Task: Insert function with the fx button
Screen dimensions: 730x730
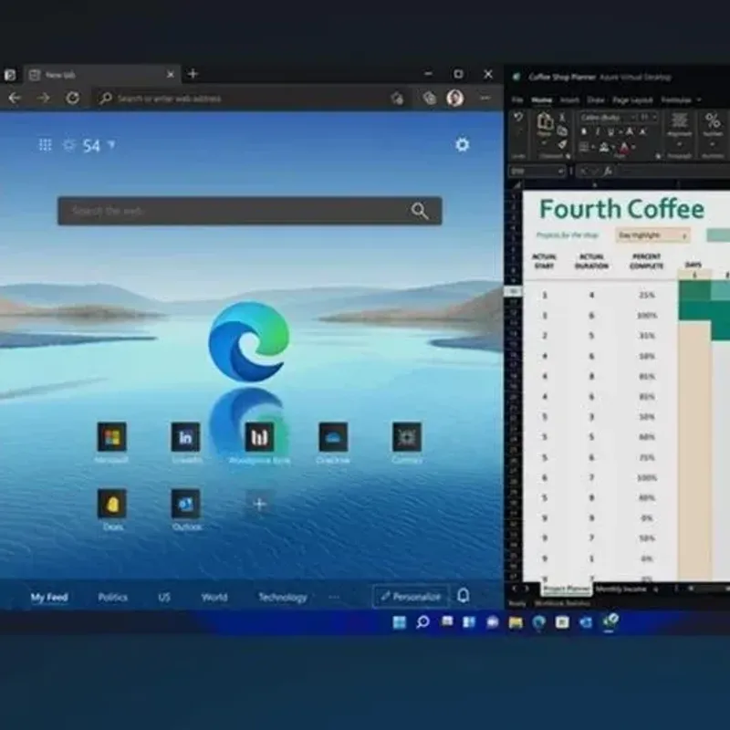Action: coord(608,172)
